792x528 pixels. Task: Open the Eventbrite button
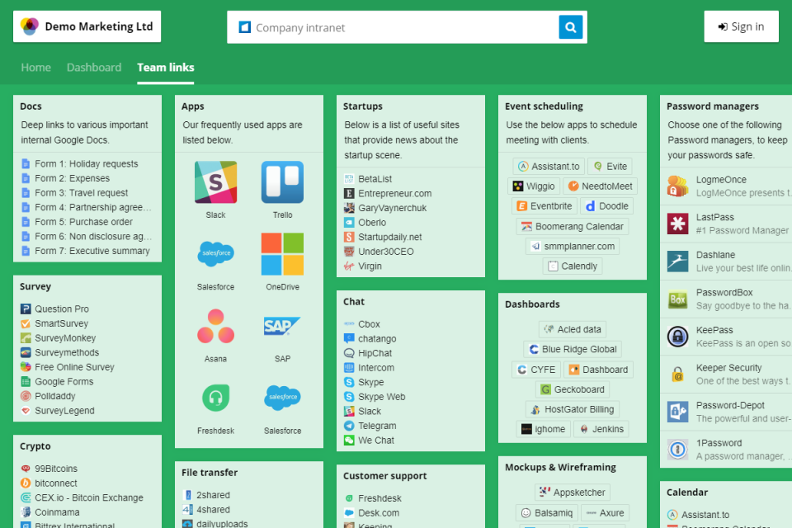pos(544,206)
